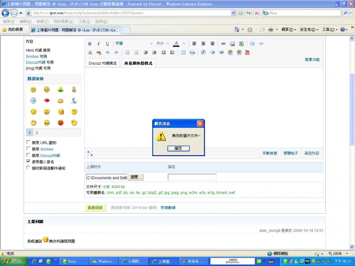355x266 pixels.
Task: Click the 發表回復 submit button
Action: pyautogui.click(x=95, y=207)
